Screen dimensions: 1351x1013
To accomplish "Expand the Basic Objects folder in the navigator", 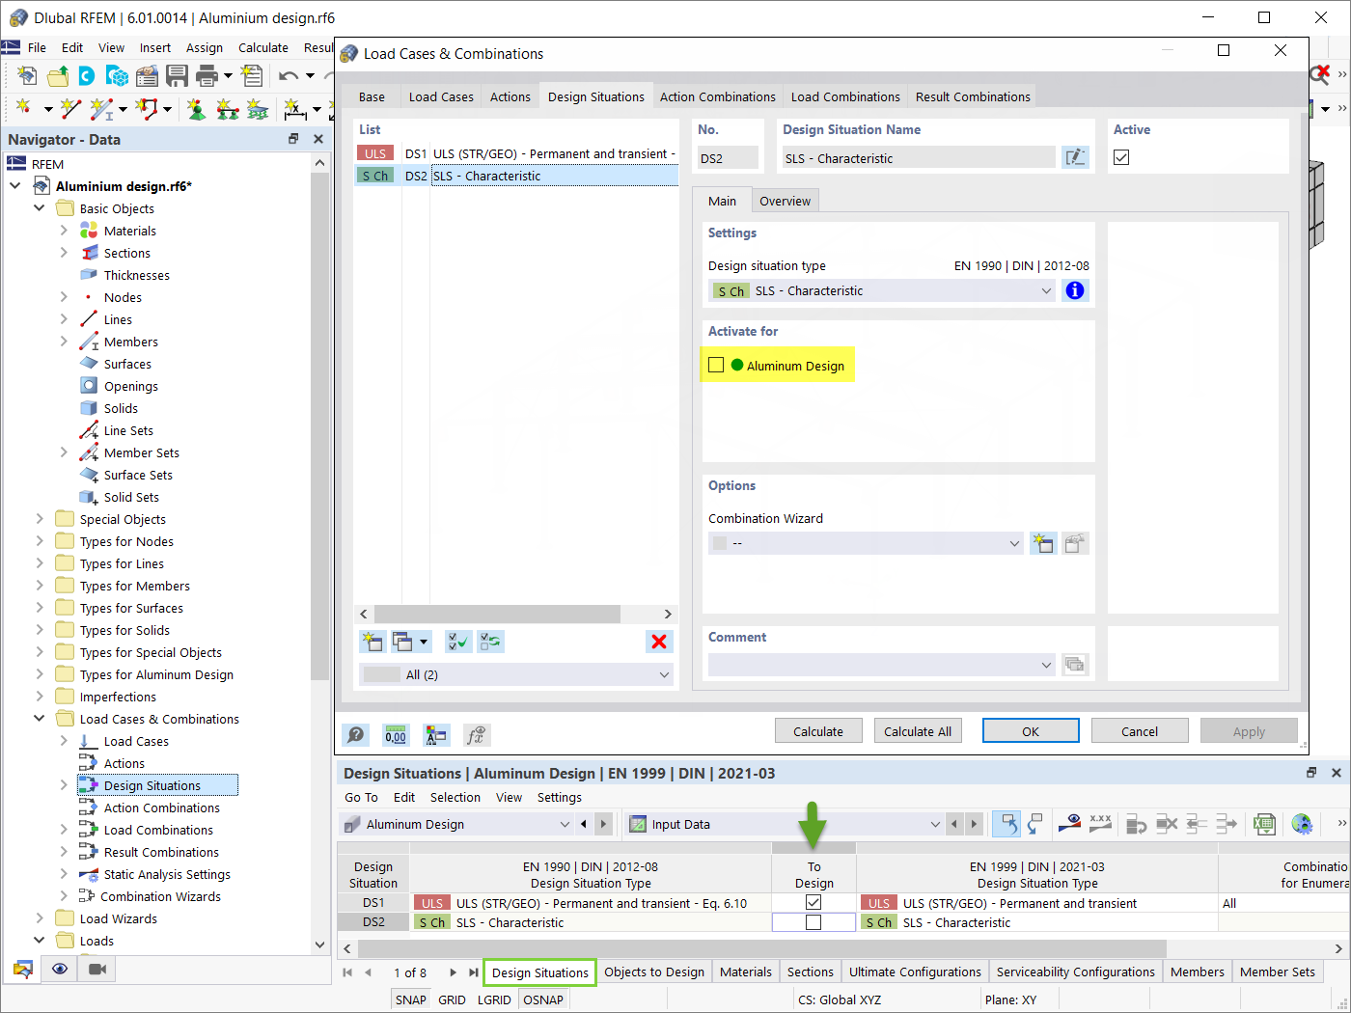I will click(x=40, y=207).
